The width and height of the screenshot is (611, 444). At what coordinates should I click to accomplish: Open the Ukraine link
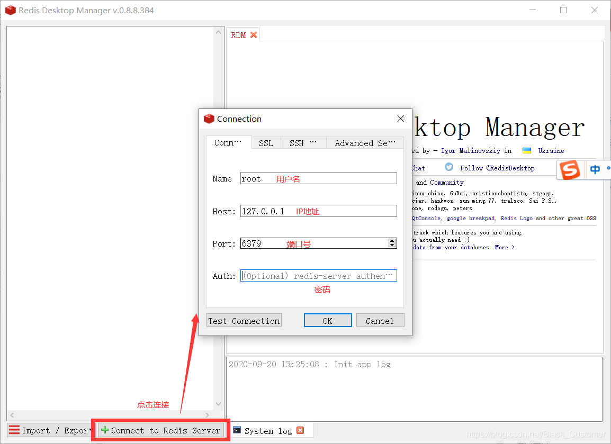551,151
